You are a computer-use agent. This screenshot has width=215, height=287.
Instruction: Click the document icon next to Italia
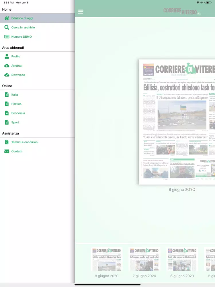click(x=7, y=95)
